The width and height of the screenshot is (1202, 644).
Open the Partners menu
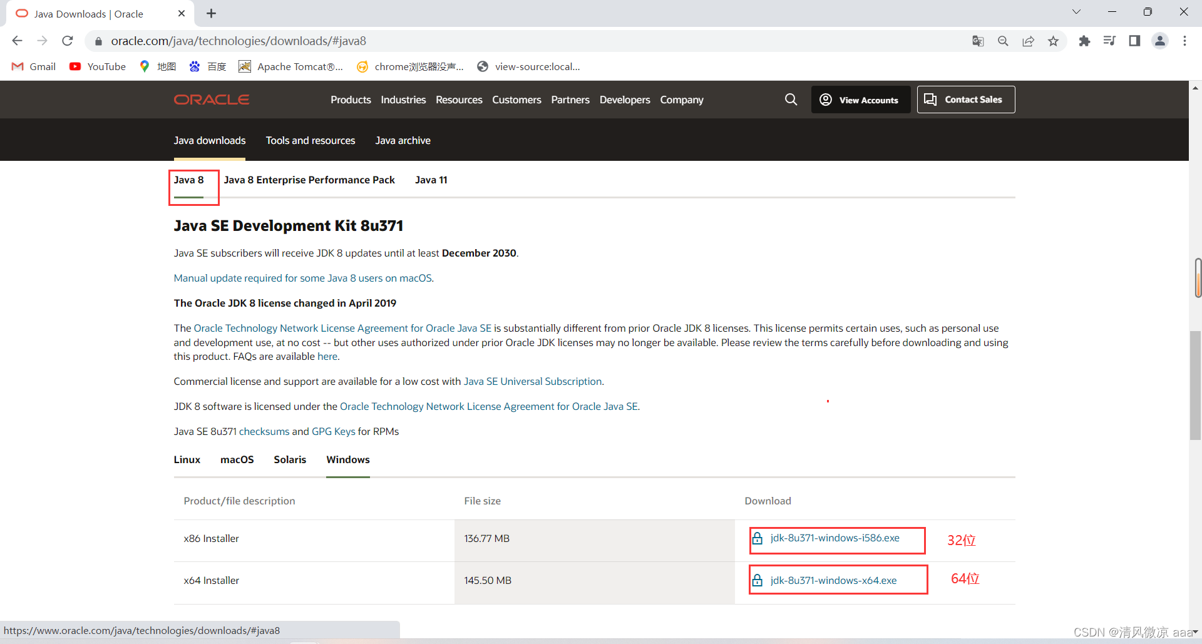[x=570, y=100]
